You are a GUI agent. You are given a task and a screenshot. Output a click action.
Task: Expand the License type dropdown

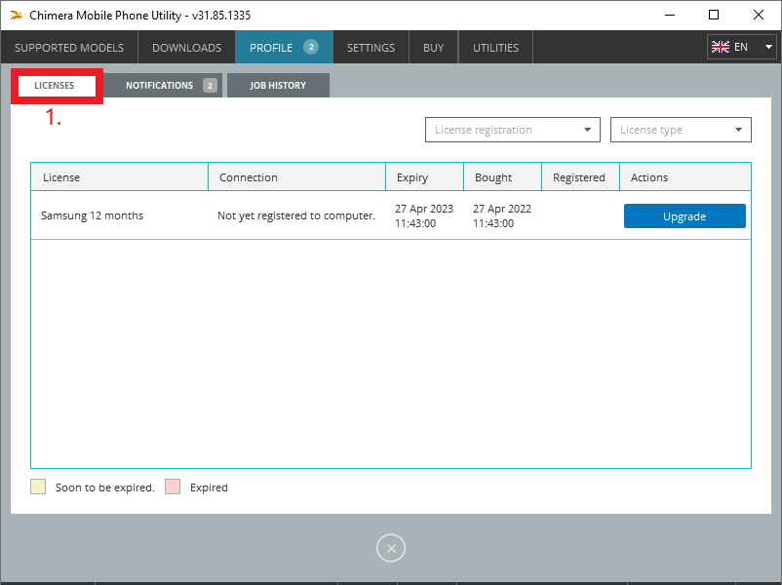tap(681, 130)
